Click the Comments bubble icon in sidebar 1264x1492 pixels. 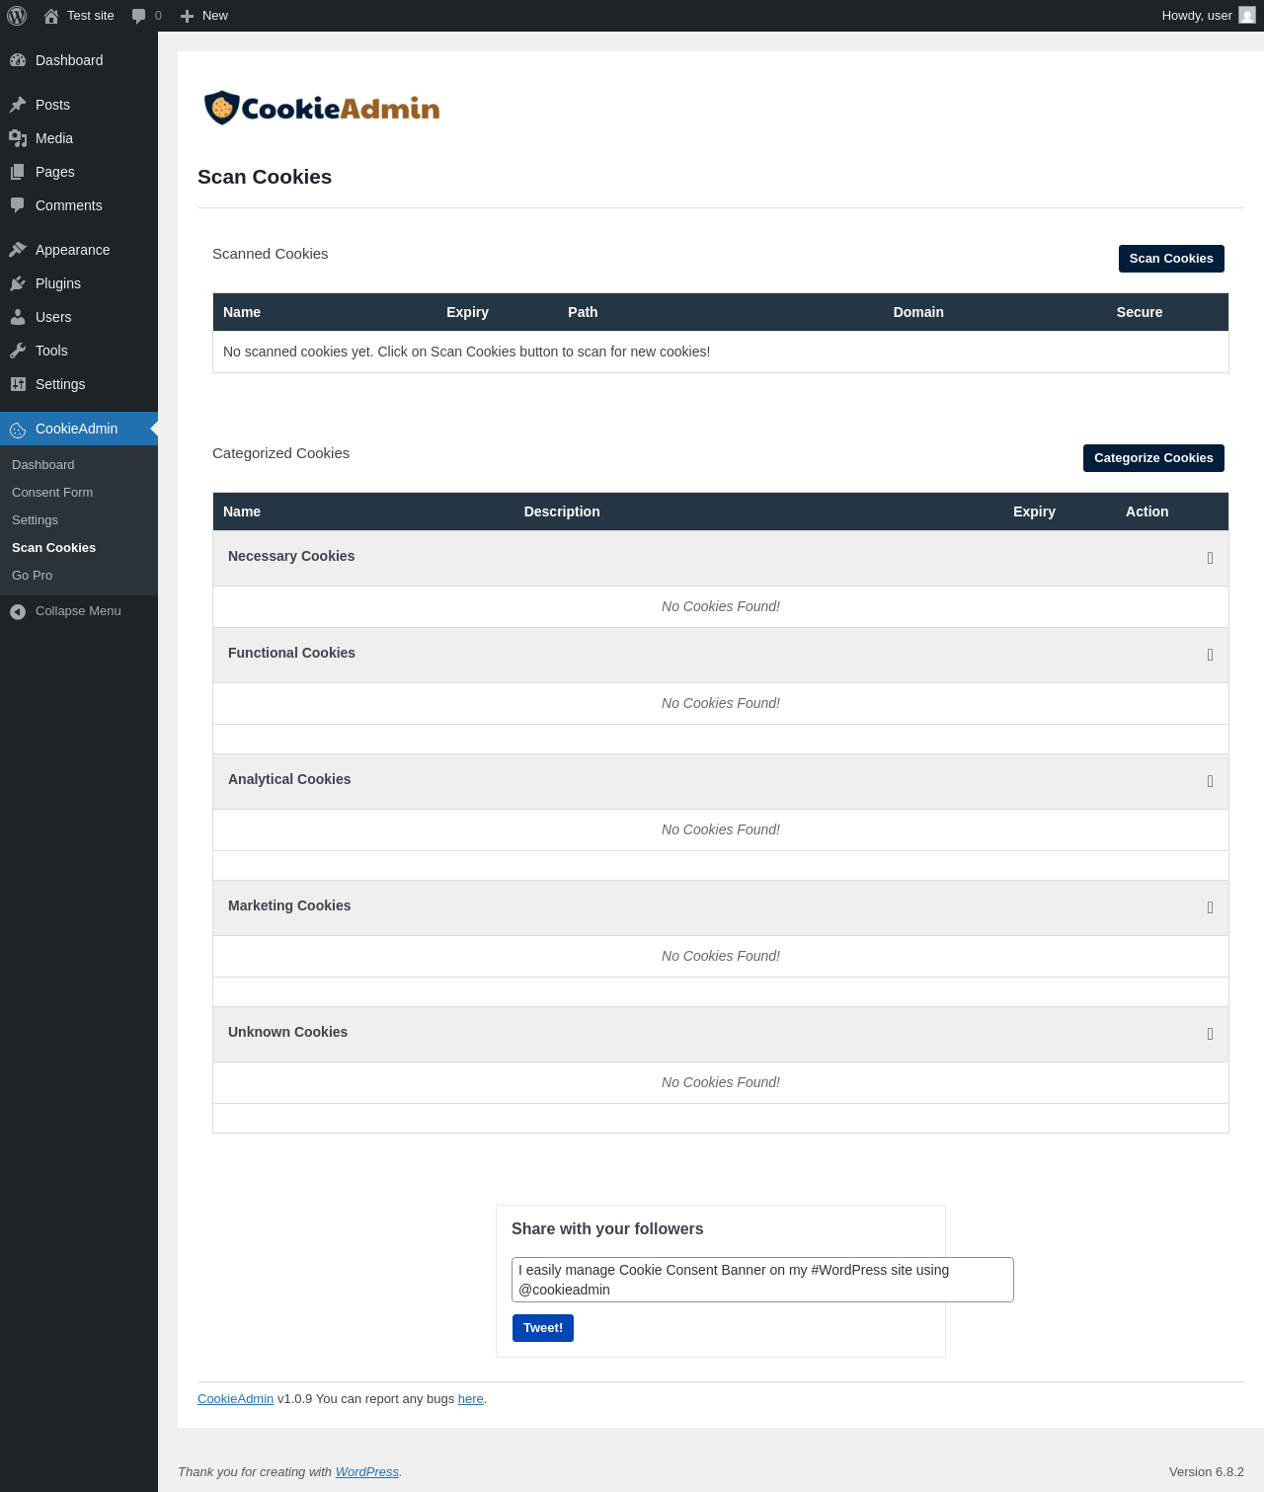click(x=18, y=205)
